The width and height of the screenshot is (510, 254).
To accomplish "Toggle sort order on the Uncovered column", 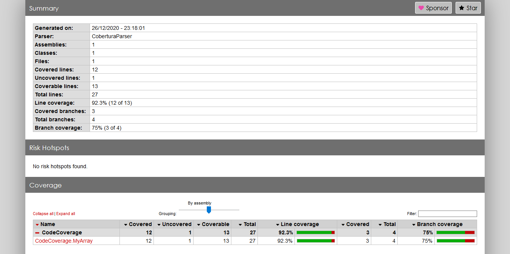I will coord(160,224).
